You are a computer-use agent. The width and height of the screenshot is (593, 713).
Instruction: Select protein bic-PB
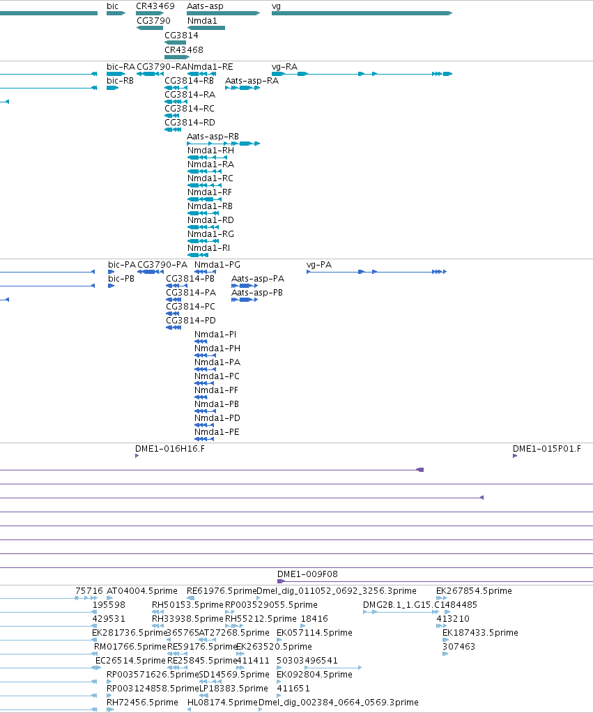click(x=111, y=286)
